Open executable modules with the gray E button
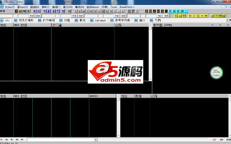The width and height of the screenshot is (231, 144). 79,11
